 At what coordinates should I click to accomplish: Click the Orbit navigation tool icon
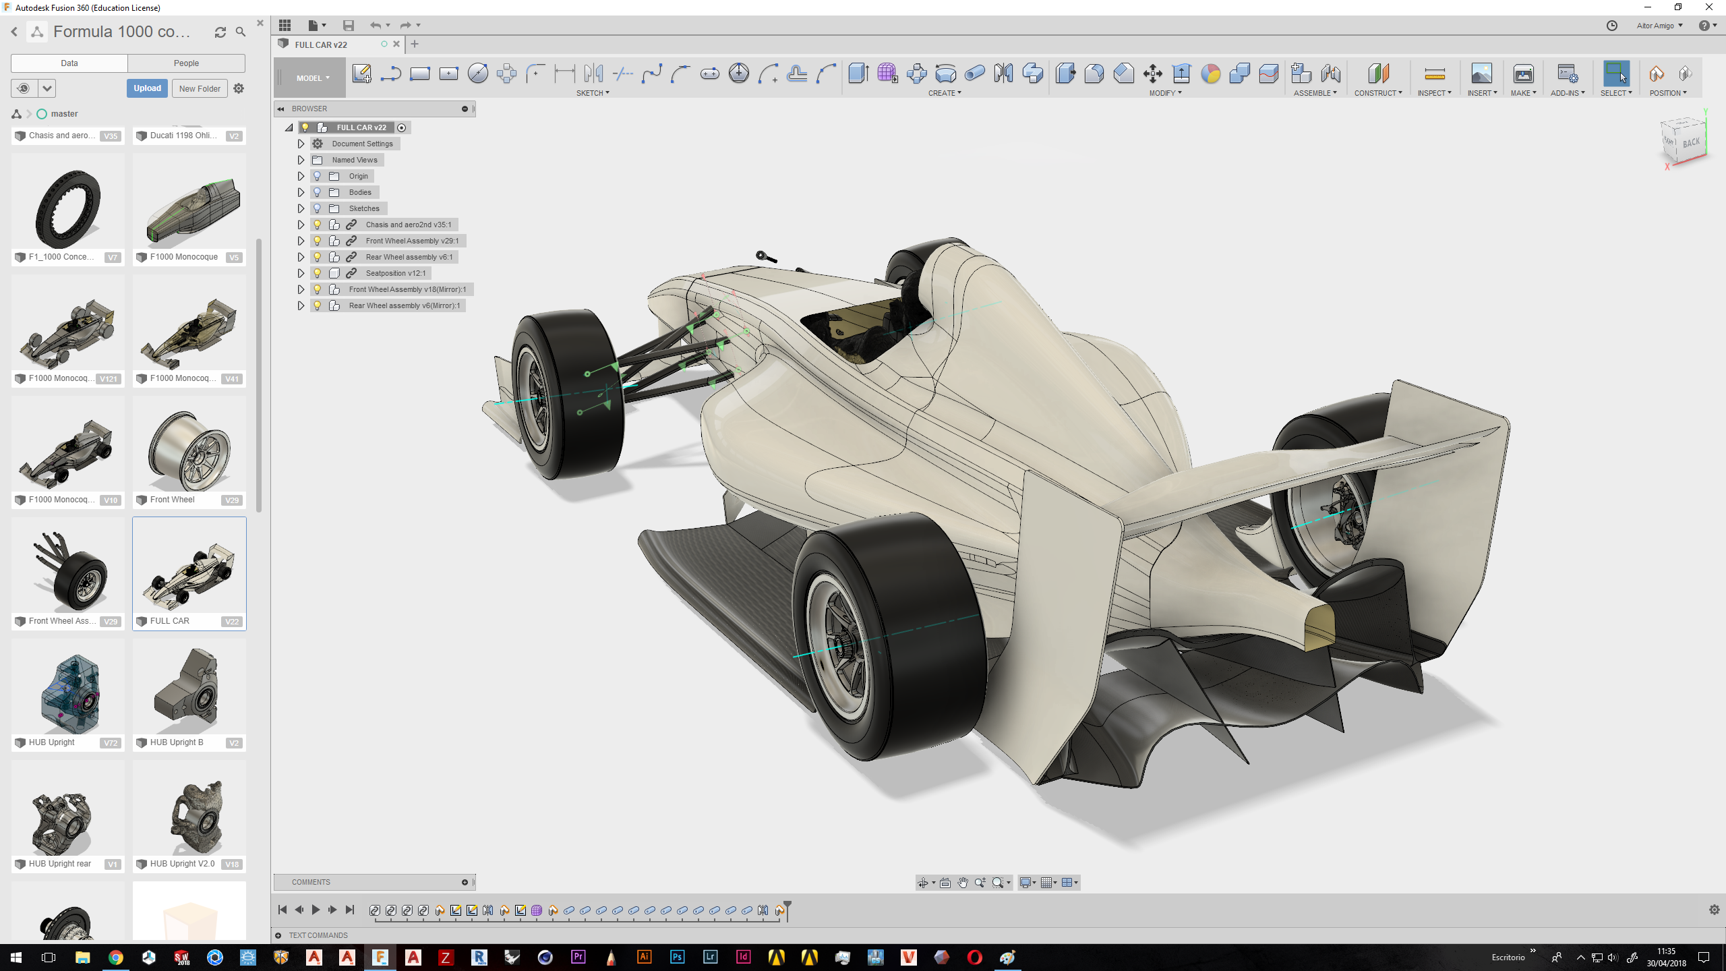[x=923, y=883]
